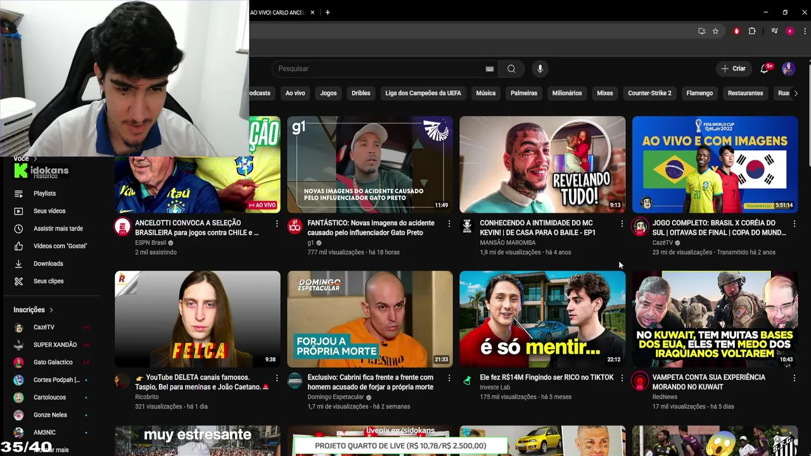Image resolution: width=811 pixels, height=456 pixels.
Task: Open Domingo Espetacular channel name link
Action: (x=336, y=397)
